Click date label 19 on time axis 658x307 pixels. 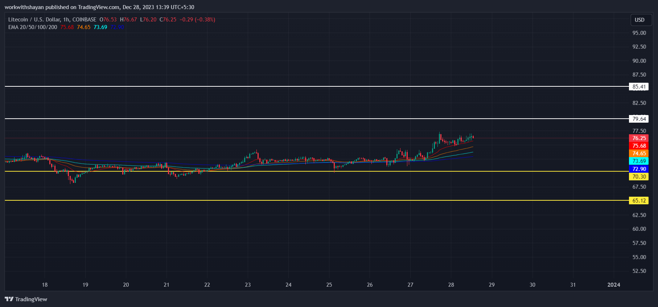tap(85, 285)
